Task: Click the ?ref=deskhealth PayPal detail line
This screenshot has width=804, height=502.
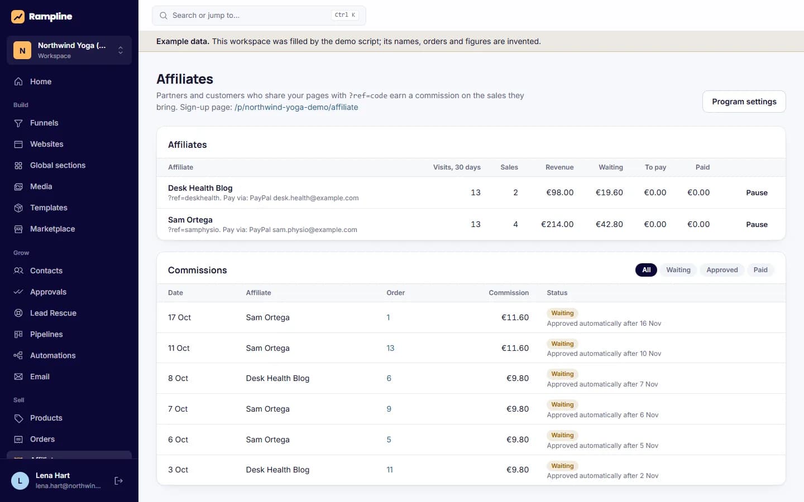Action: coord(264,198)
